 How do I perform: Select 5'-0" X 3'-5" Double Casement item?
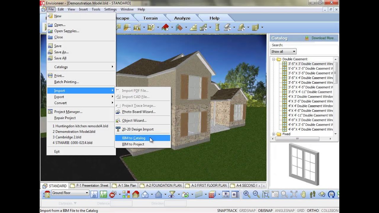click(307, 68)
